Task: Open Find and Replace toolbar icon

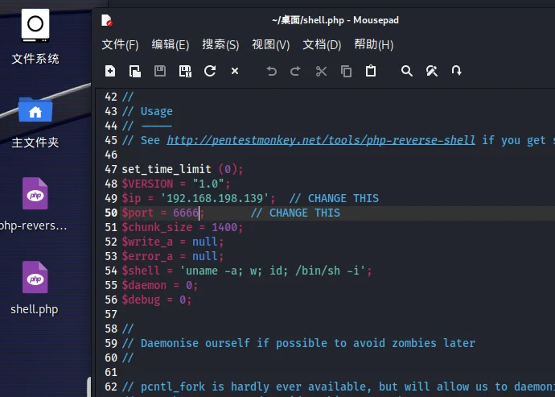Action: pyautogui.click(x=432, y=71)
